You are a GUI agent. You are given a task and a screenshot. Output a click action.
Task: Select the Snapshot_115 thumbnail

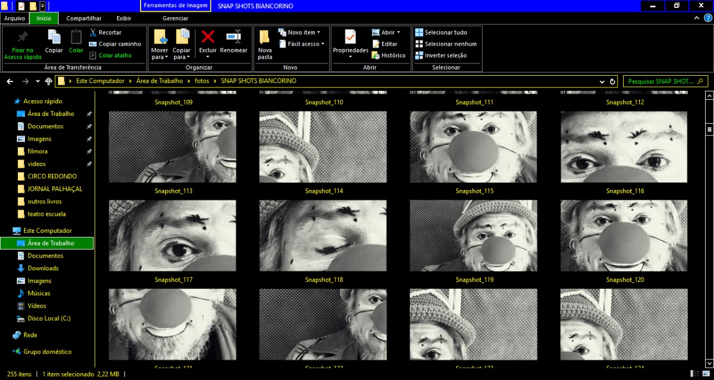coord(474,147)
